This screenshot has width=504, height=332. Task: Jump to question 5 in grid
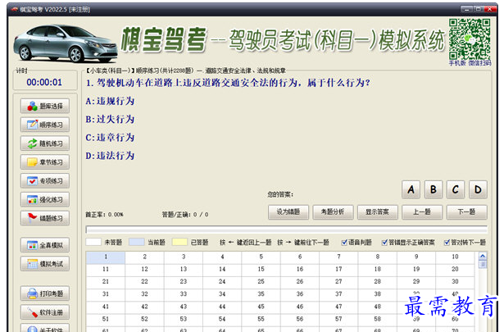261,257
